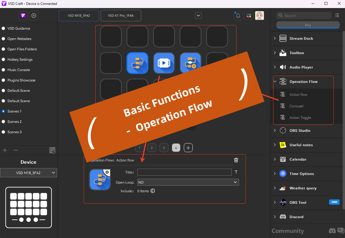The width and height of the screenshot is (345, 238).
Task: Add a new page with plus button
Action: coord(188,148)
